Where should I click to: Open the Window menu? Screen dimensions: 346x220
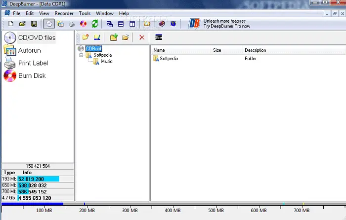point(105,13)
